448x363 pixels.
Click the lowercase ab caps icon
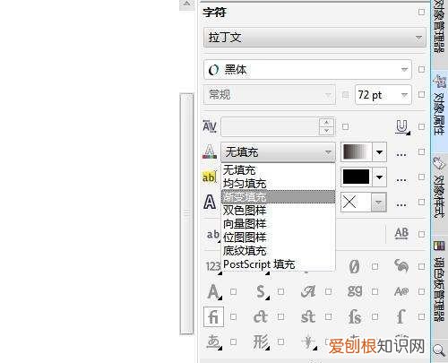click(x=213, y=234)
